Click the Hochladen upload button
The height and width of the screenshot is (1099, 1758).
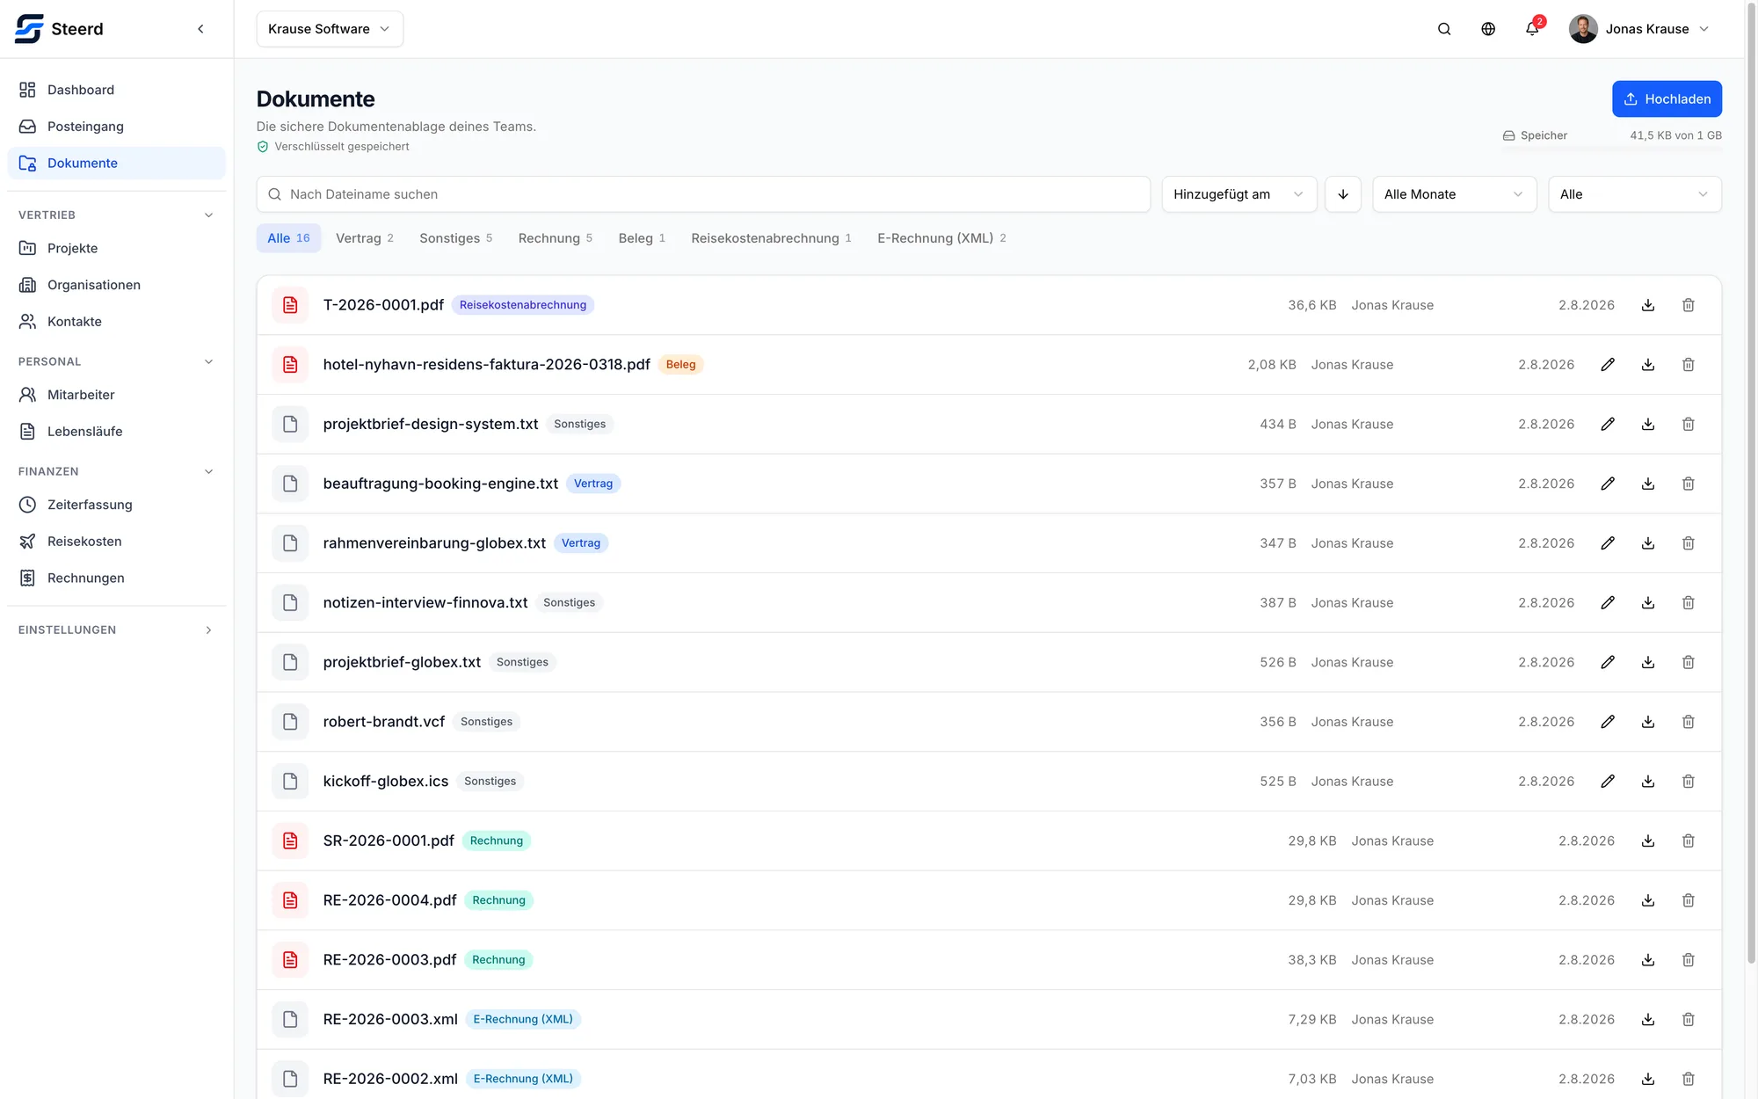click(x=1667, y=99)
